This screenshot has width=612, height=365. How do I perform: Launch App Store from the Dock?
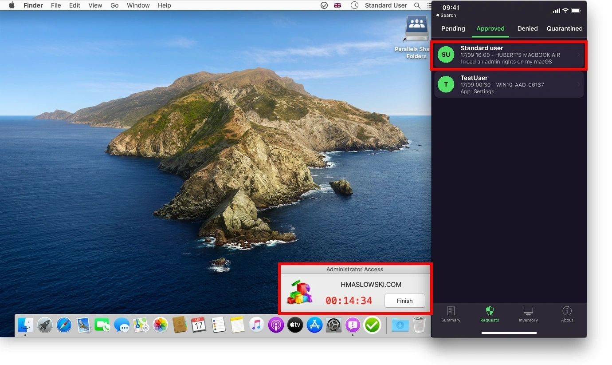click(314, 325)
